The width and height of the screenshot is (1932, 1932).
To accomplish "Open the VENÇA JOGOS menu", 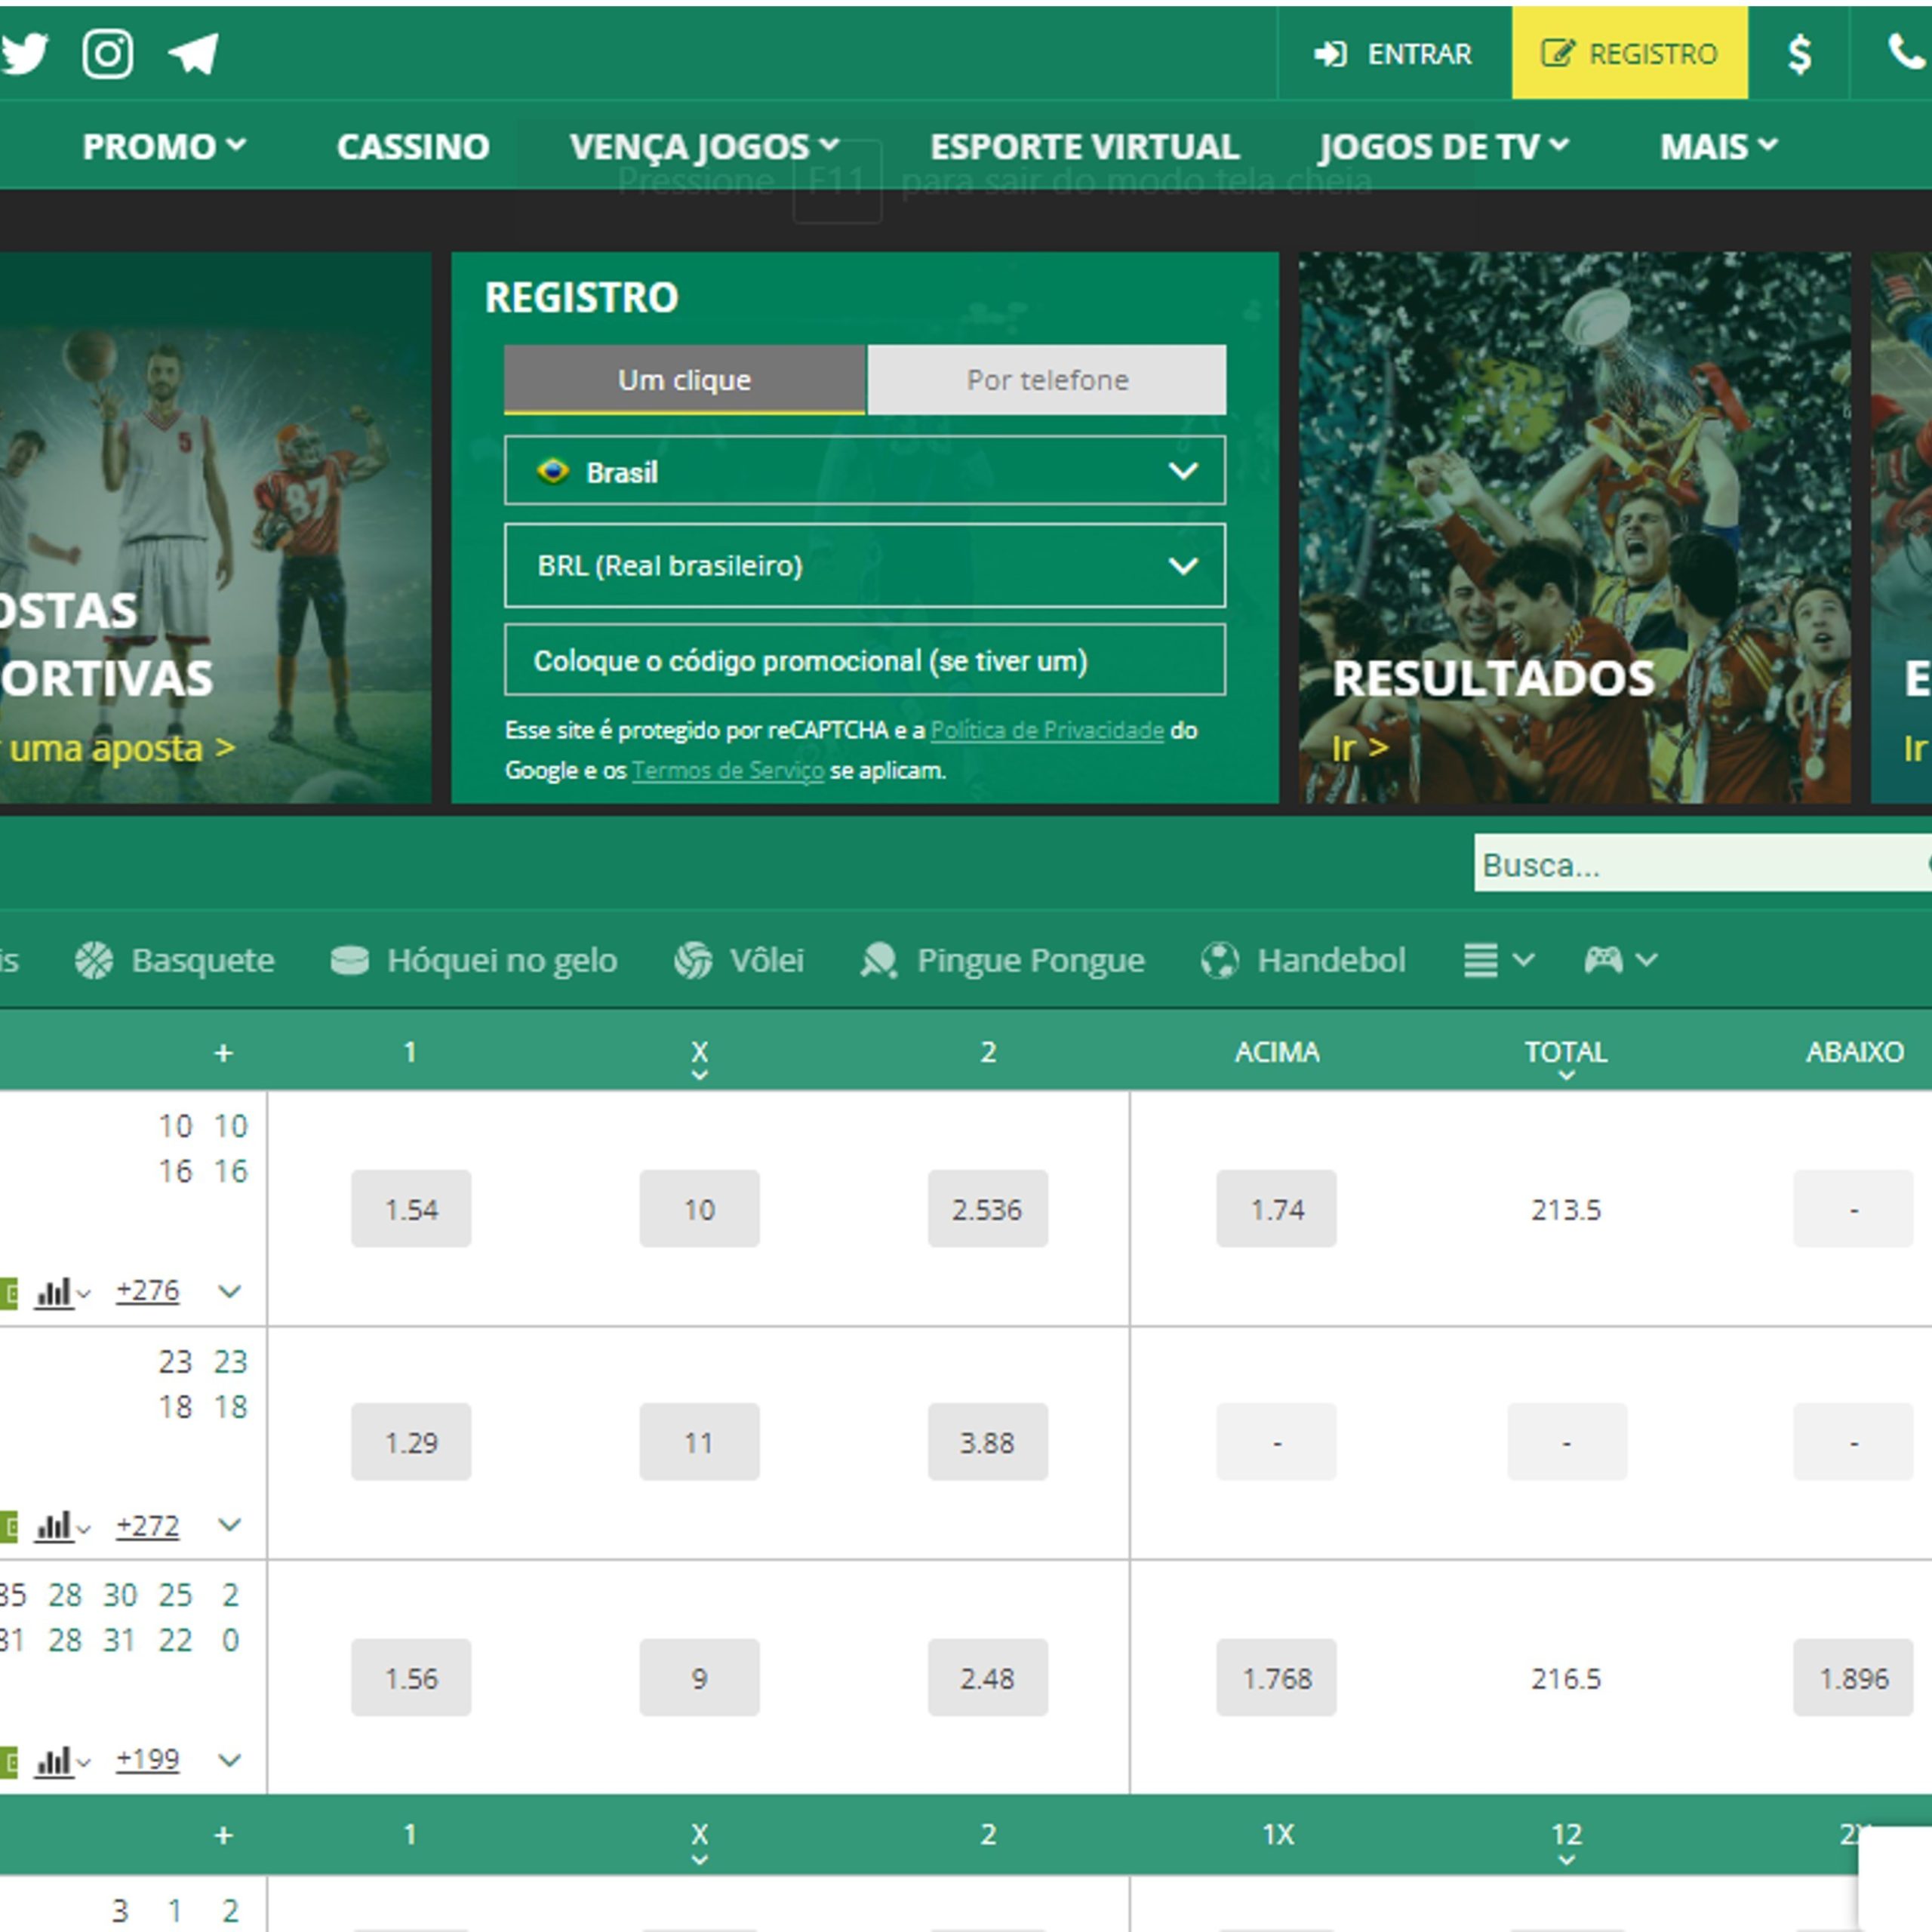I will click(704, 146).
